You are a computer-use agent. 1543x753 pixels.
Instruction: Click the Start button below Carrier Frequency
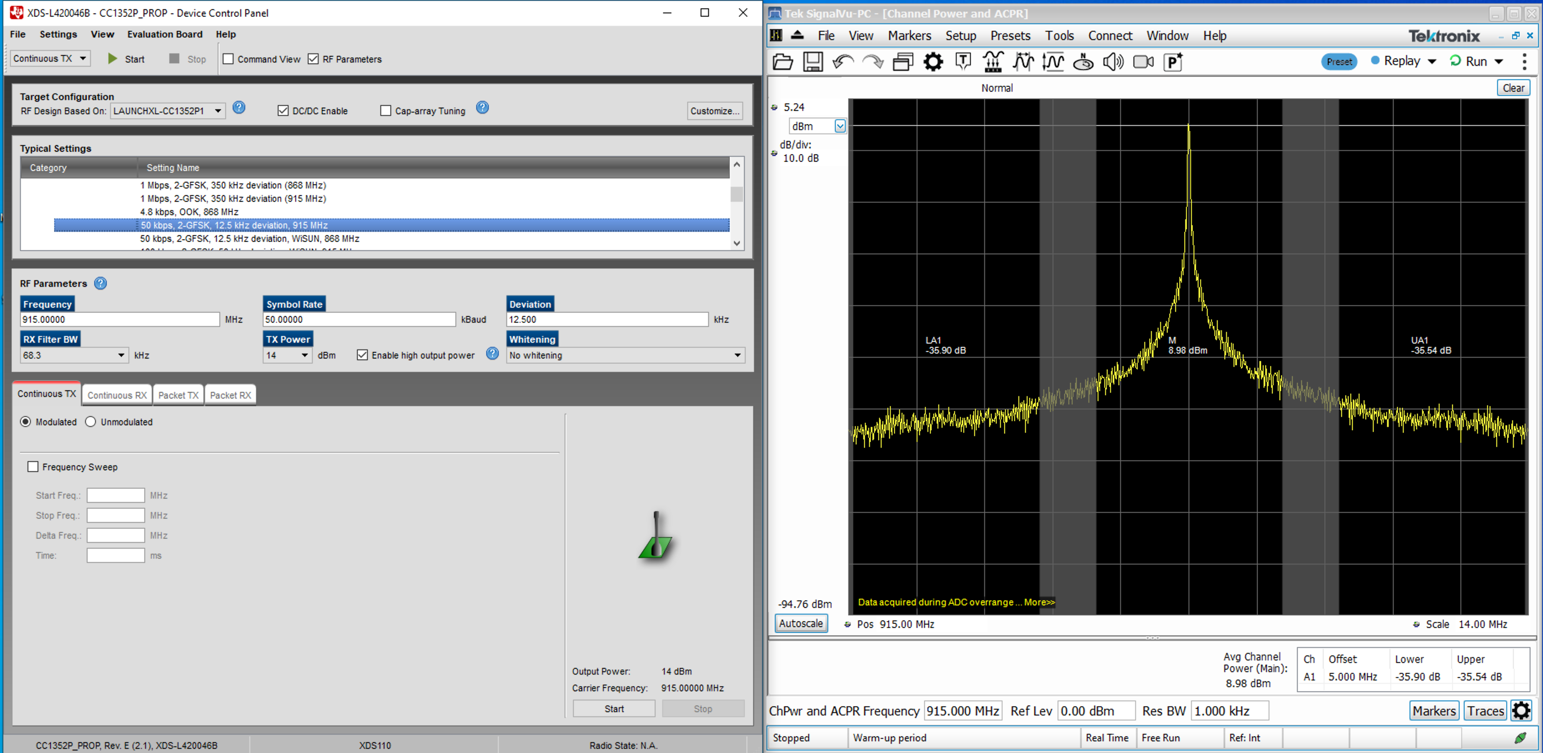click(x=614, y=709)
